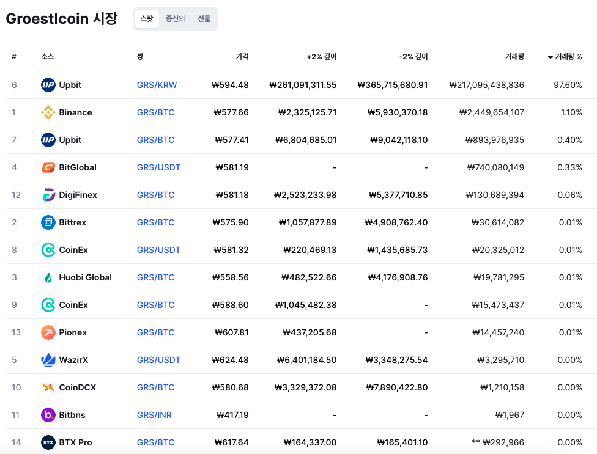Viewport: 597px width, 454px height.
Task: Click the 97.60% volume share
Action: click(568, 85)
